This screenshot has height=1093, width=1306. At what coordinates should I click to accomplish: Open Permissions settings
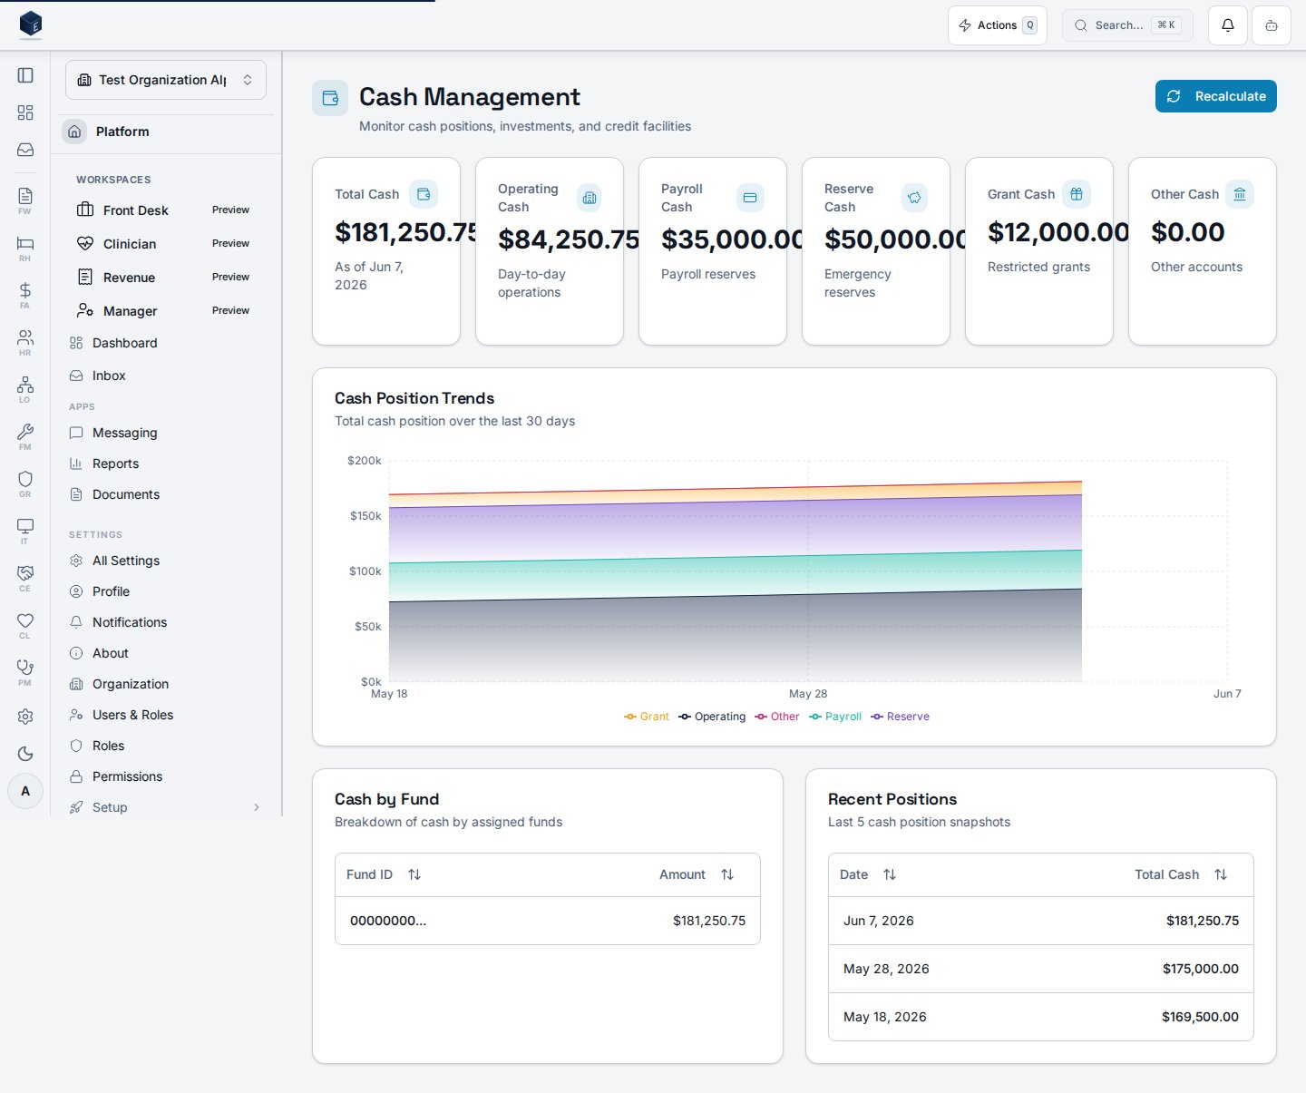(166, 776)
